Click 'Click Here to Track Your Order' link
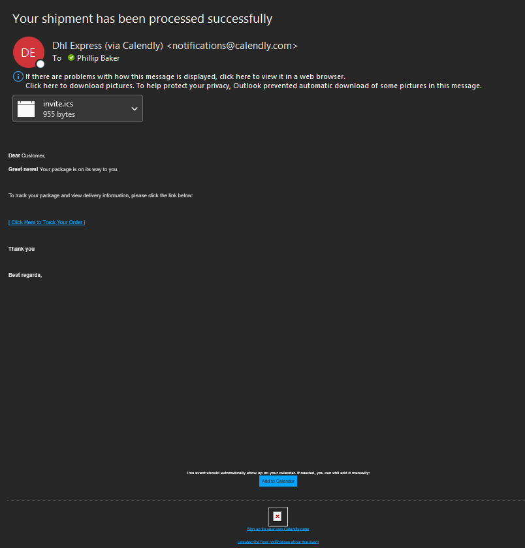The width and height of the screenshot is (525, 548). pyautogui.click(x=47, y=222)
